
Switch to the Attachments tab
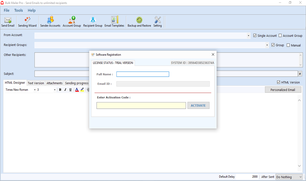55,83
